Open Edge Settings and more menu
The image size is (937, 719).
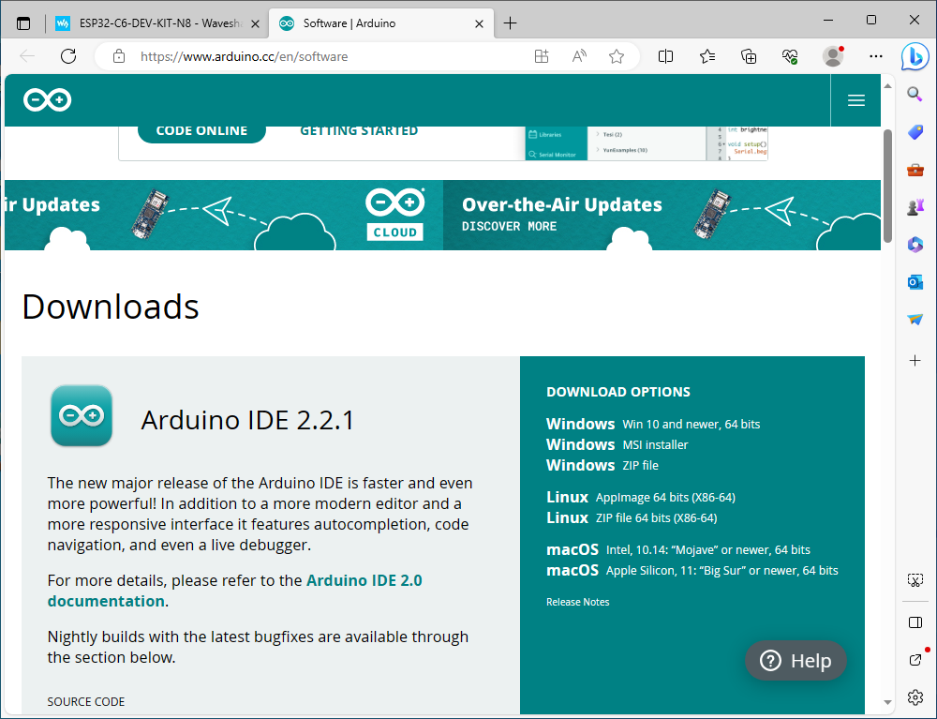click(876, 56)
